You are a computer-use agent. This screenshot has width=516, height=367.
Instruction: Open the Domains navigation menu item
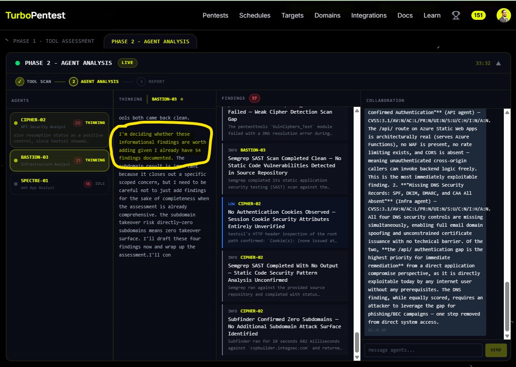point(327,15)
